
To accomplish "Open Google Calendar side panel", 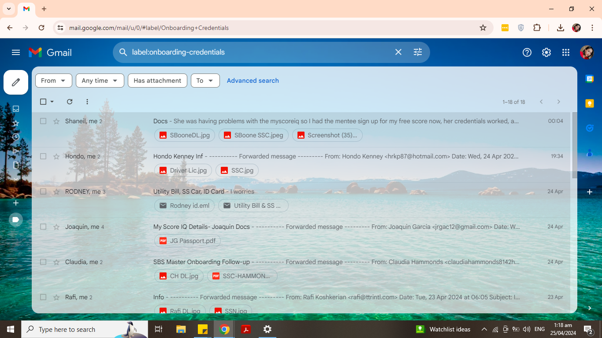I will pos(590,79).
